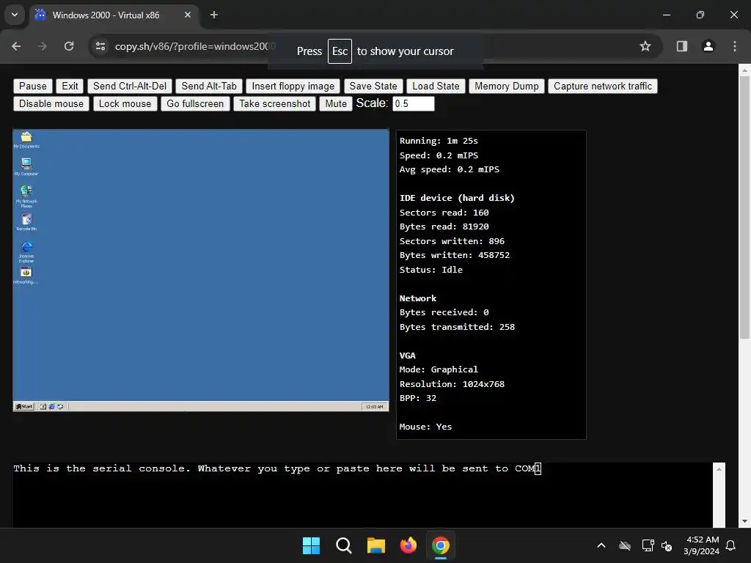Click the 4:52 AM system clock
The image size is (751, 563).
tap(702, 545)
